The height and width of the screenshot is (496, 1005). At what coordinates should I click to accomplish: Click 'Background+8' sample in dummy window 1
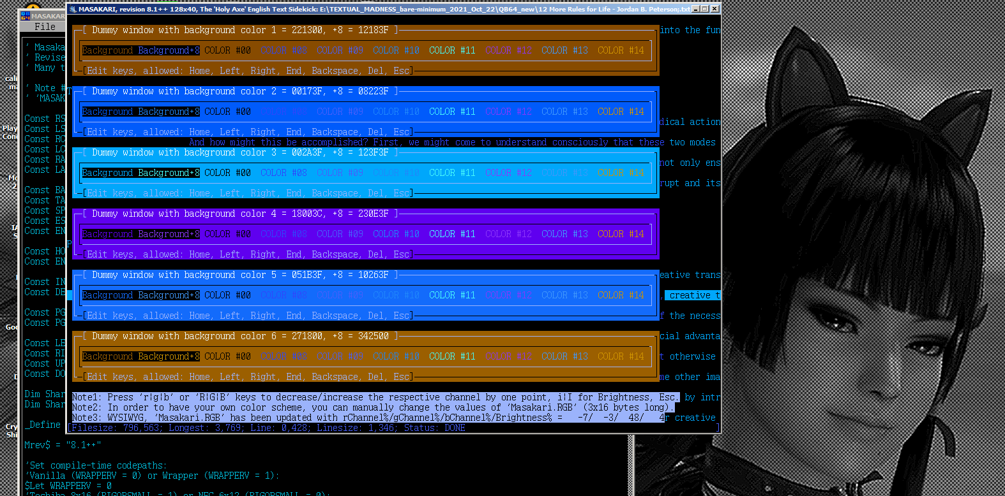coord(169,50)
